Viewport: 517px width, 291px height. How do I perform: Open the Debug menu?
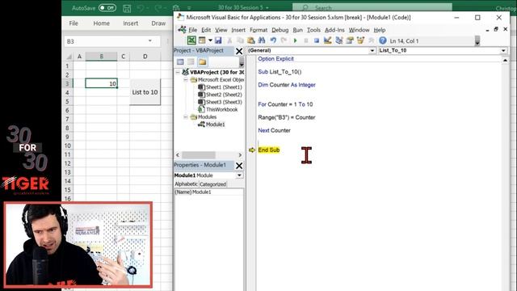(x=280, y=30)
